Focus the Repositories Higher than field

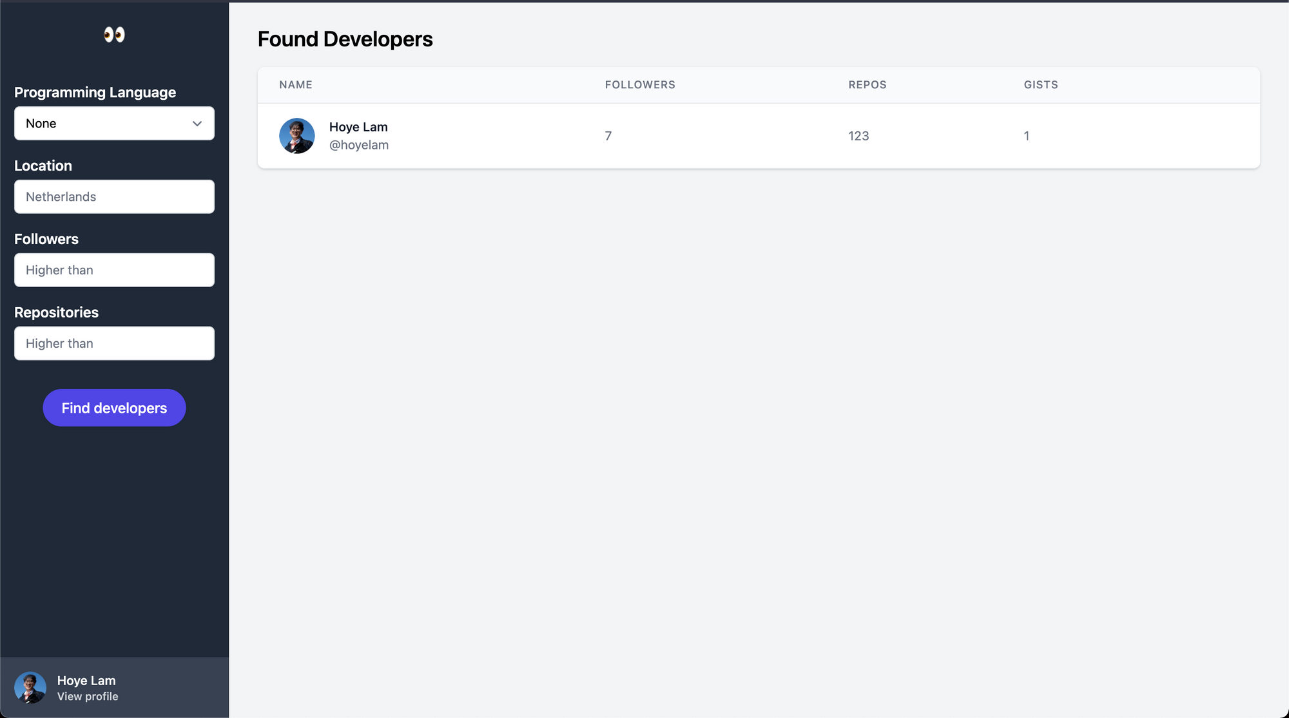pyautogui.click(x=114, y=343)
